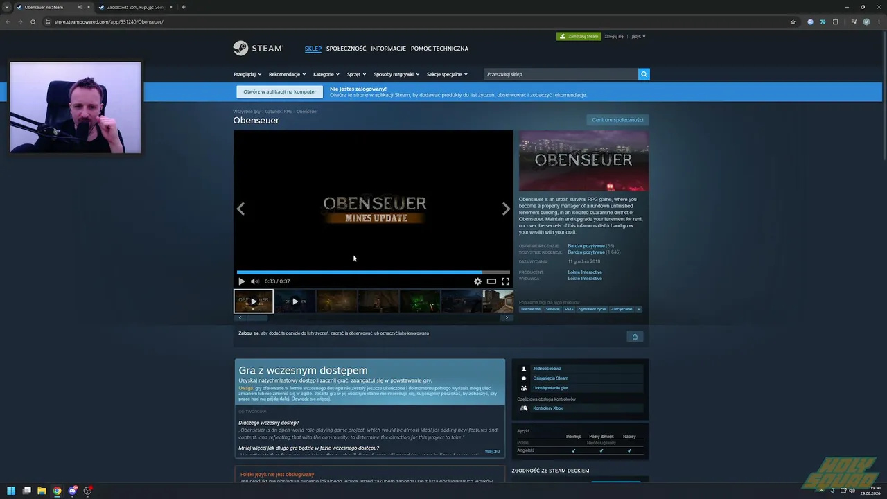Viewport: 887px width, 499px height.
Task: Click Otwórz w aplikacji na komputer
Action: [x=280, y=91]
